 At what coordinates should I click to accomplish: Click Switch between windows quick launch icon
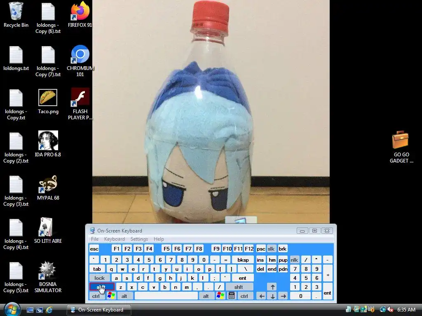(x=39, y=310)
